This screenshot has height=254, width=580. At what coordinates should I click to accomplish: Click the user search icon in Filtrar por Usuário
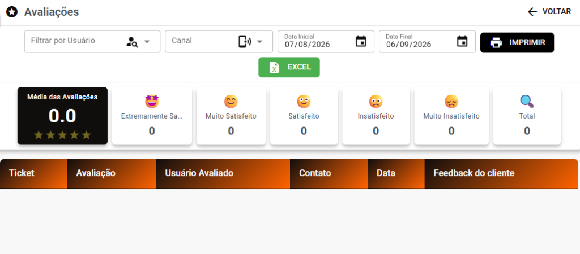click(x=132, y=42)
